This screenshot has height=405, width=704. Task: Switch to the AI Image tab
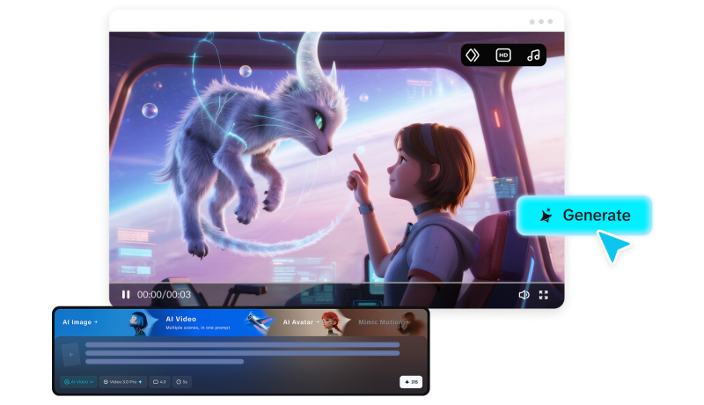(x=81, y=322)
